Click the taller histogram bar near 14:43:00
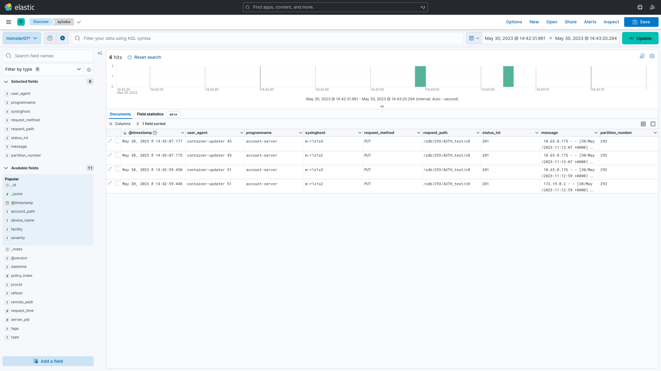 coord(420,76)
